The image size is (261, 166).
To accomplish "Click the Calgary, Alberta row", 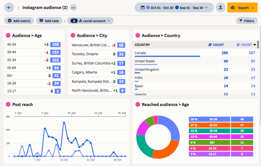I will [99, 72].
